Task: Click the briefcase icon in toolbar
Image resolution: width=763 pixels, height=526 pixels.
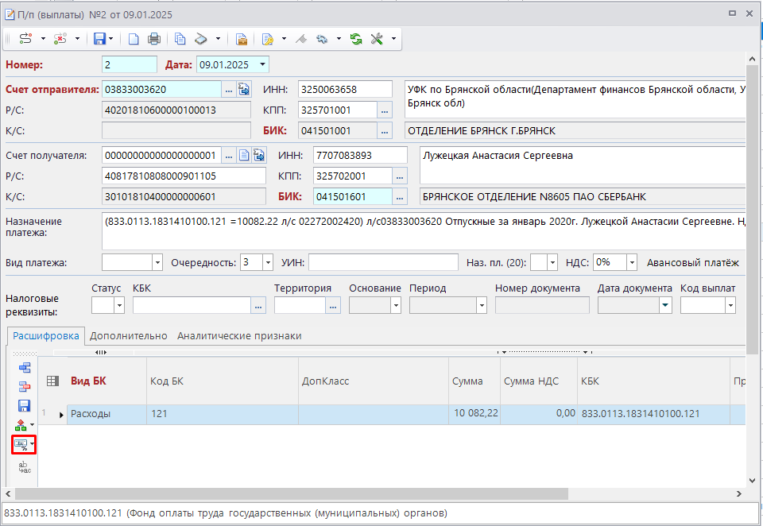Action: click(241, 38)
